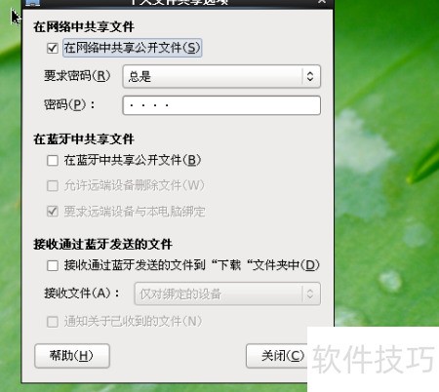This screenshot has height=392, width=439.
Task: Click the arrow stepper of 要求密码 combo box
Action: 310,76
